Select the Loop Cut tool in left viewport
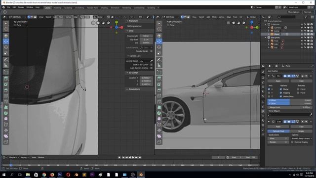 pos(6,96)
